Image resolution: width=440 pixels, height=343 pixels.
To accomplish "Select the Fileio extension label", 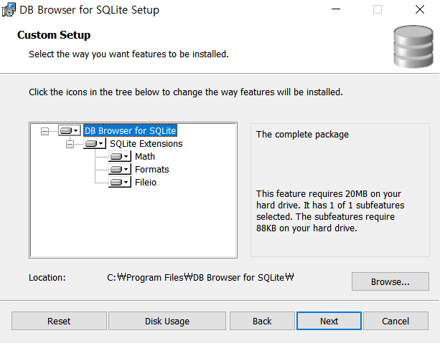I will 146,183.
